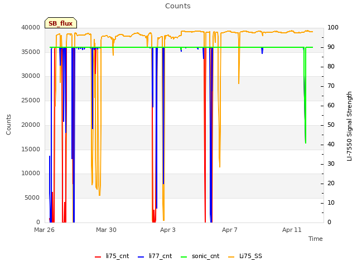Click the red li75_cnt legend swatch

(98, 257)
